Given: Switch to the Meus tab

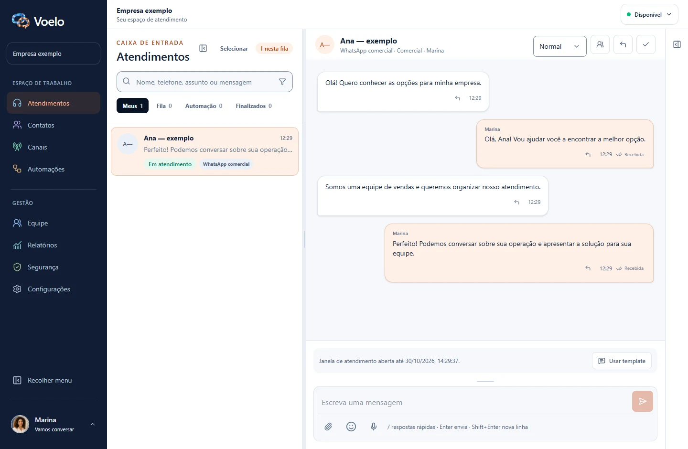Looking at the screenshot, I should (132, 106).
